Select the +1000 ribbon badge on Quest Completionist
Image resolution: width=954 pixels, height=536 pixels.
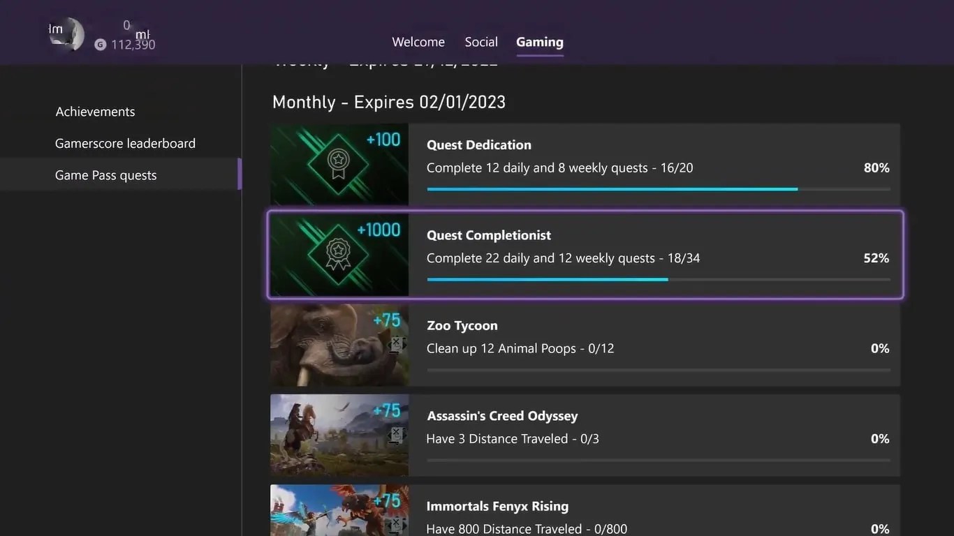click(x=339, y=254)
